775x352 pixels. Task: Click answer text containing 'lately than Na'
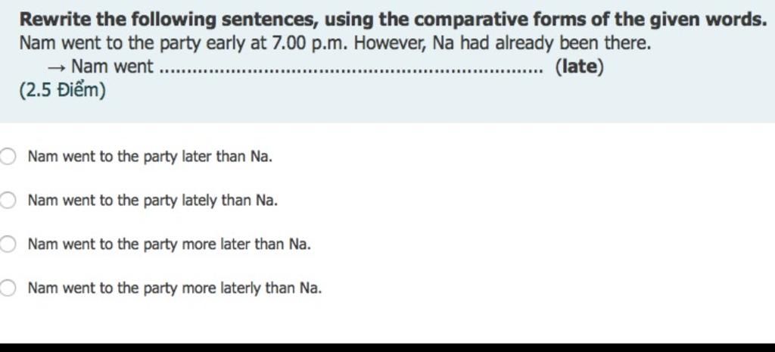(x=153, y=201)
